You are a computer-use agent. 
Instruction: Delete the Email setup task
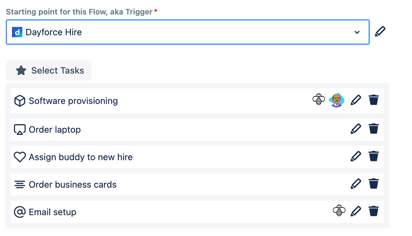point(374,212)
